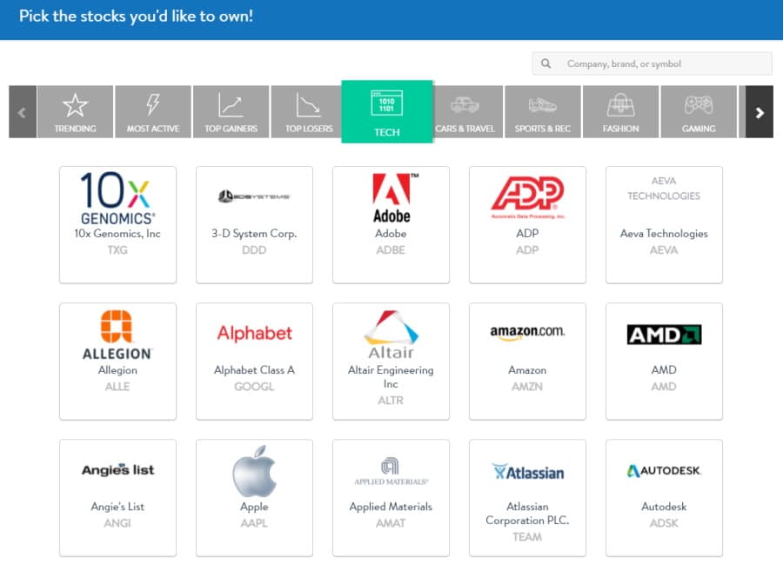
Task: Click the DDD ticker symbol
Action: click(x=254, y=249)
